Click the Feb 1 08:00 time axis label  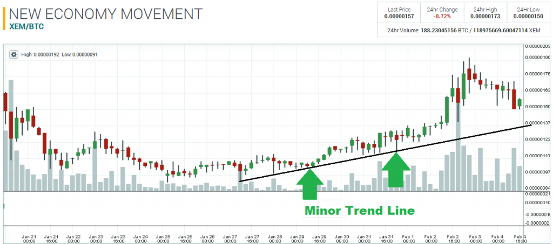click(408, 239)
